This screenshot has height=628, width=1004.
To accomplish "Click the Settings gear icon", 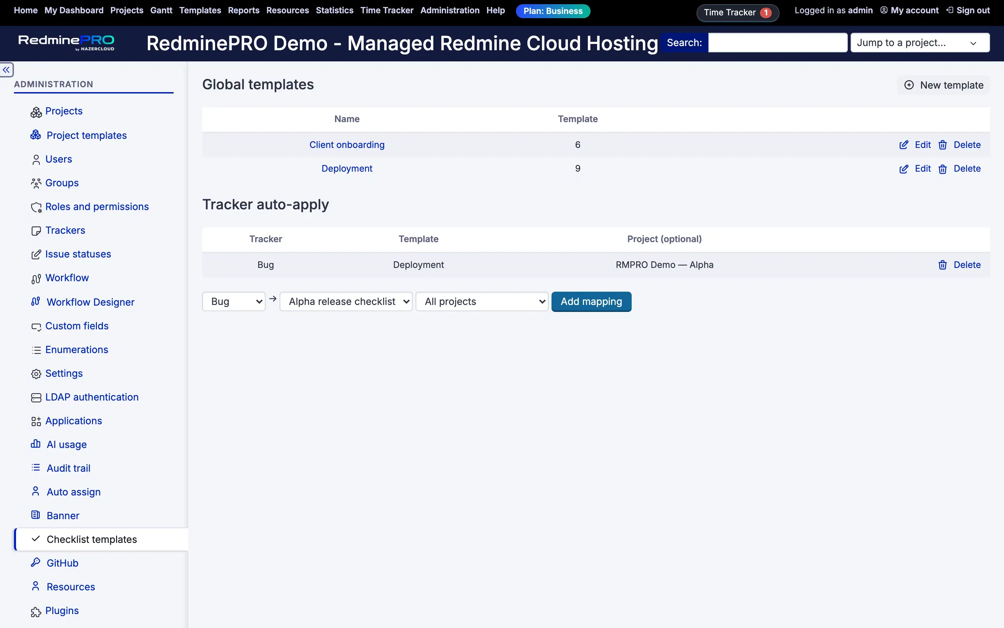I will click(x=36, y=374).
